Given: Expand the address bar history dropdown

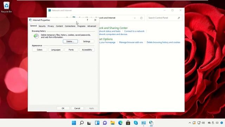Looking at the screenshot, I should point(135,18).
